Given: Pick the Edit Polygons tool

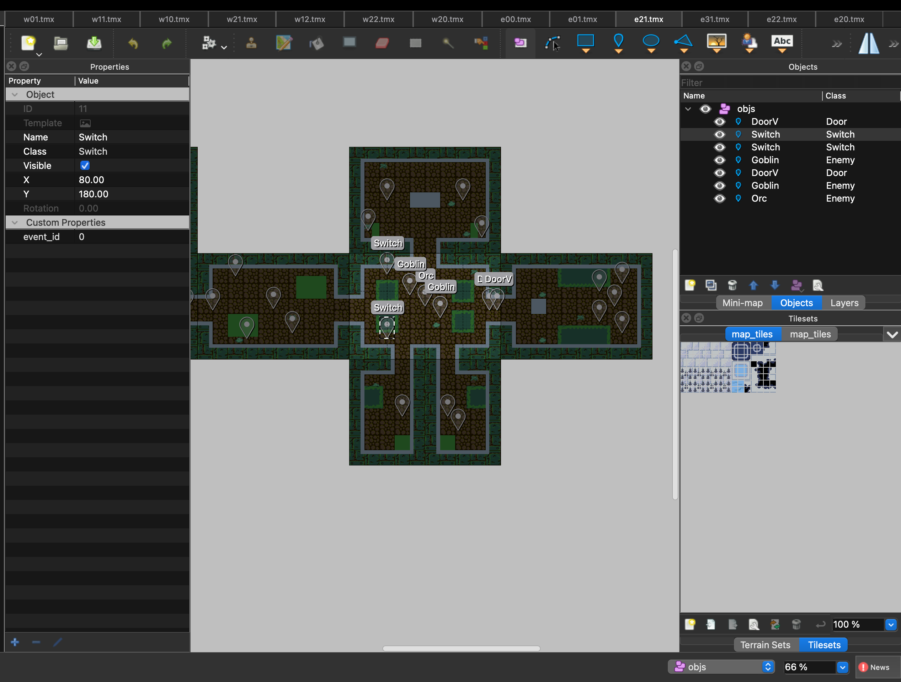Looking at the screenshot, I should 553,44.
